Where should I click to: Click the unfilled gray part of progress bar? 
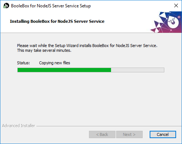[x=138, y=70]
